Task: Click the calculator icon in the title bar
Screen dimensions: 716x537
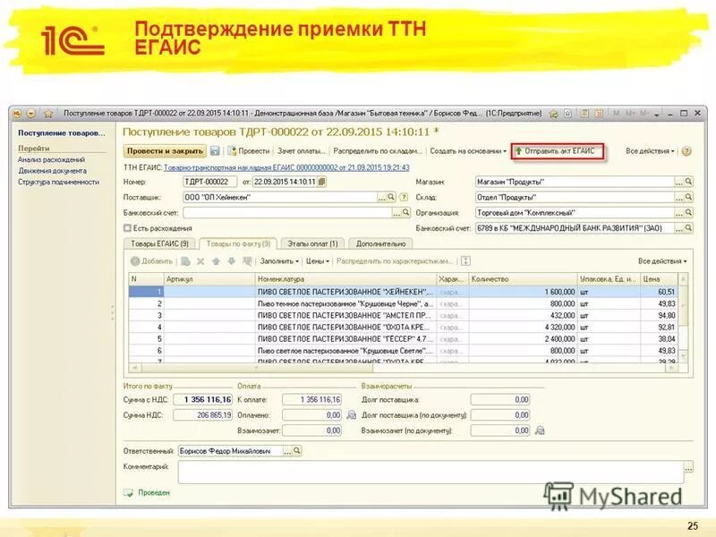Action: click(x=584, y=114)
